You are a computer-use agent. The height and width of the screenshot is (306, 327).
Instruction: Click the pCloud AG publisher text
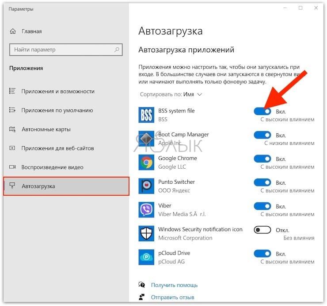pyautogui.click(x=171, y=261)
